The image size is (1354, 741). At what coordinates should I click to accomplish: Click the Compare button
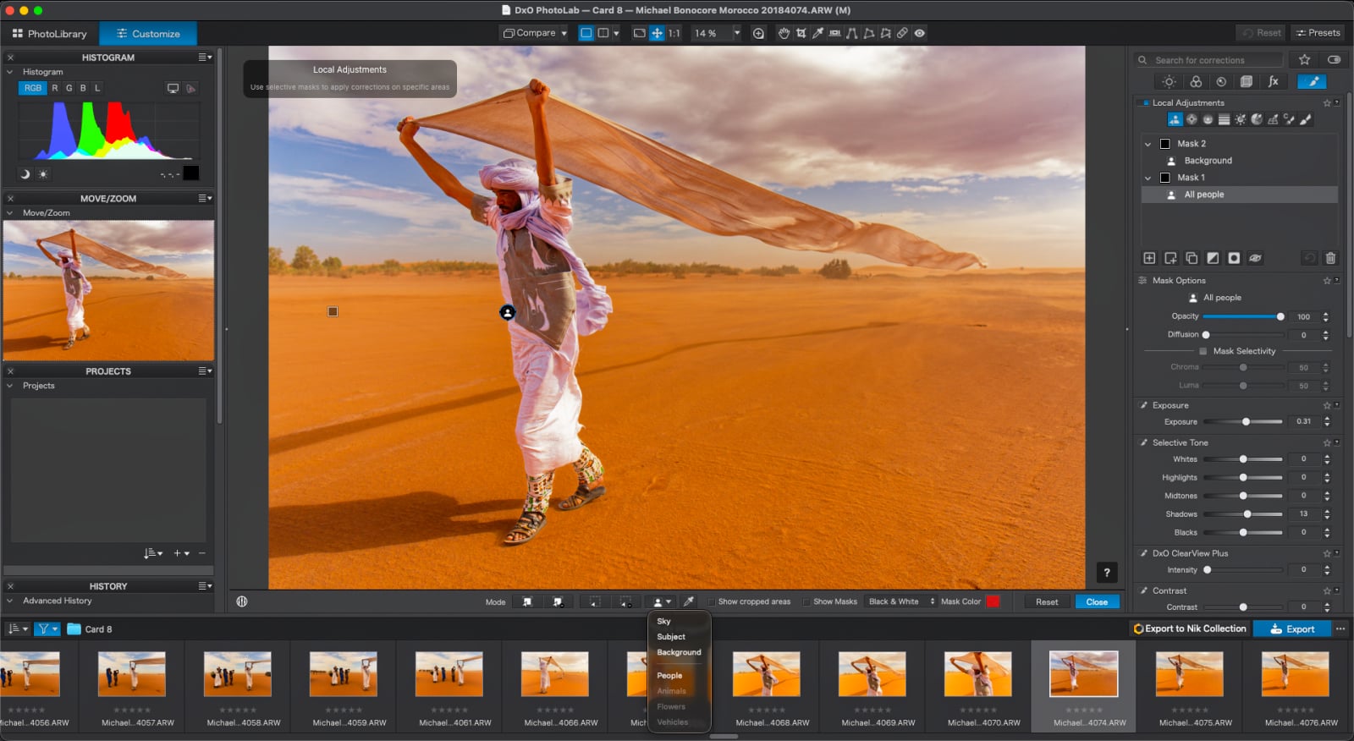click(530, 33)
